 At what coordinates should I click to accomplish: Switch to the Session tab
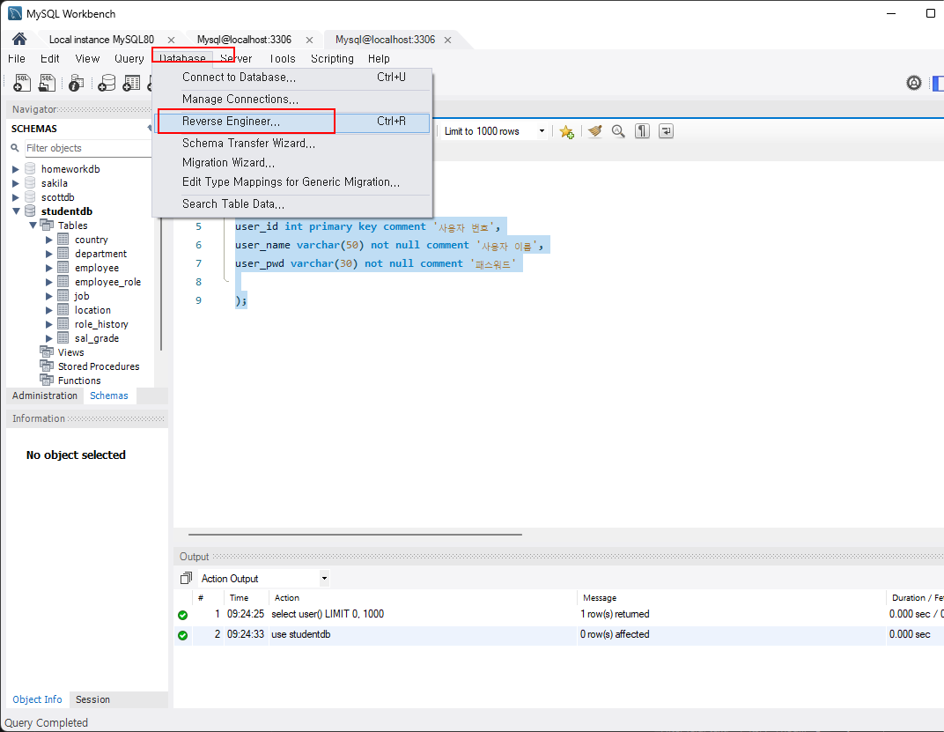[x=92, y=699]
